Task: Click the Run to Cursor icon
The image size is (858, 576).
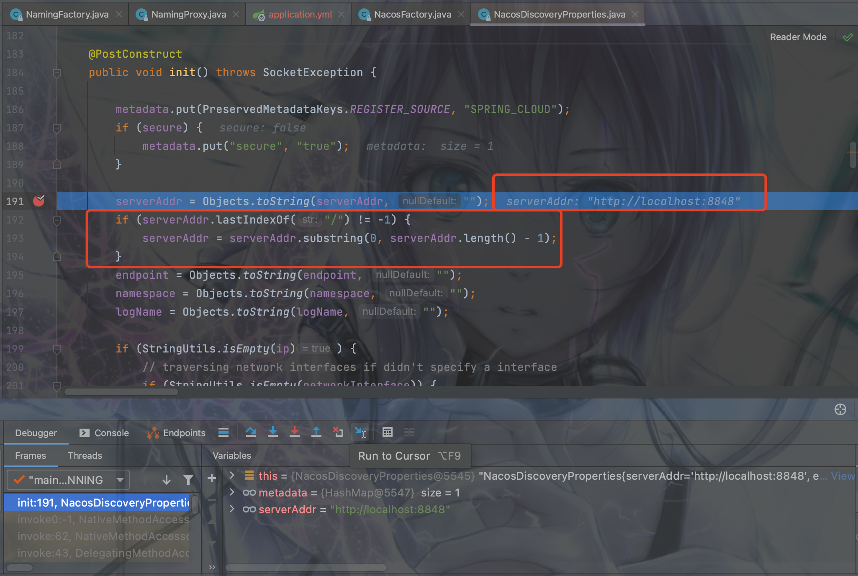Action: (x=360, y=432)
